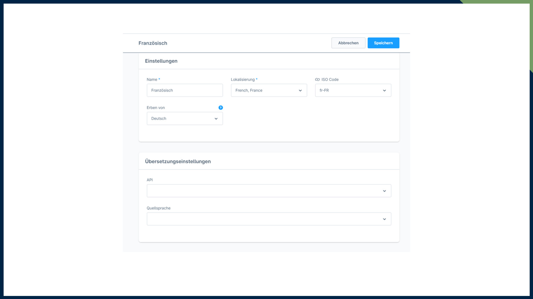The image size is (533, 299).
Task: Click the link icon beside ISO Code
Action: point(317,79)
